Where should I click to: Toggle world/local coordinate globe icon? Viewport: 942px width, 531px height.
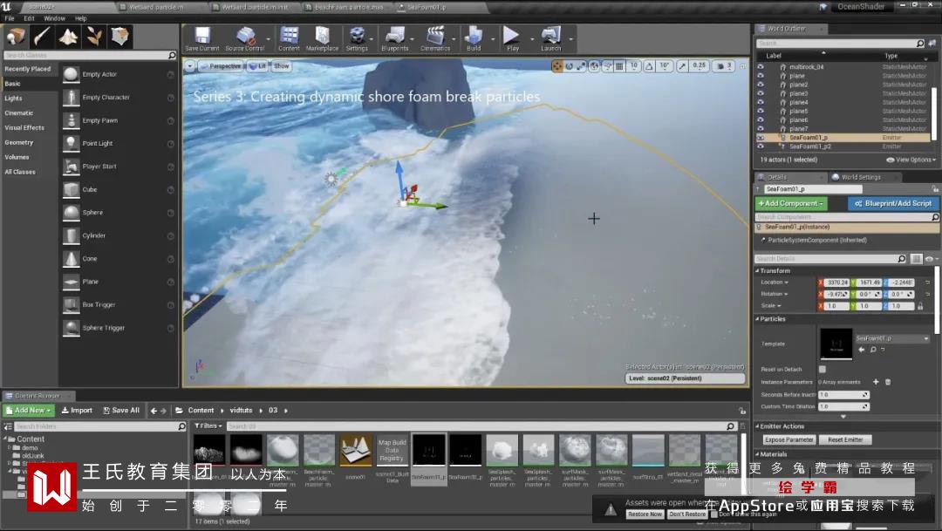[595, 66]
